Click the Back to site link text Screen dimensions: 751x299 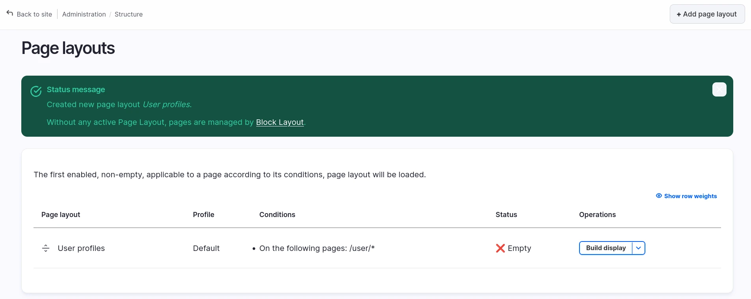tap(34, 14)
